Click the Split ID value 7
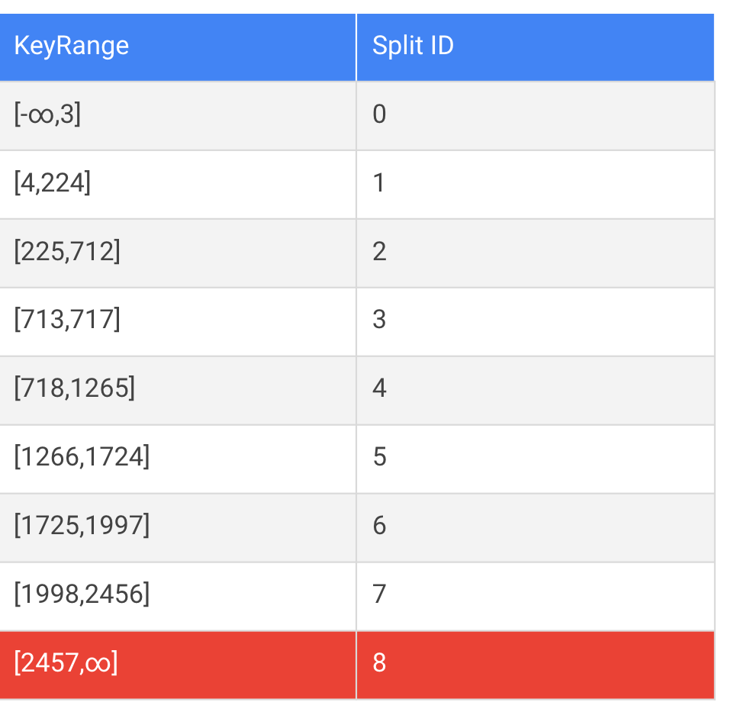Viewport: 737px width, 728px height. point(379,595)
